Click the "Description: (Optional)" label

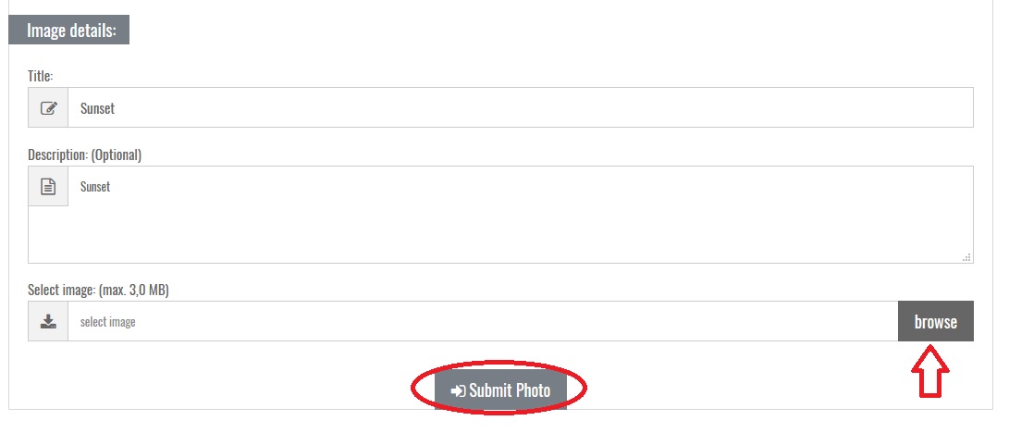pyautogui.click(x=84, y=155)
